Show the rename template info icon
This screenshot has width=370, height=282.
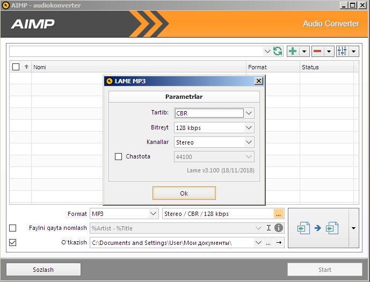279,228
